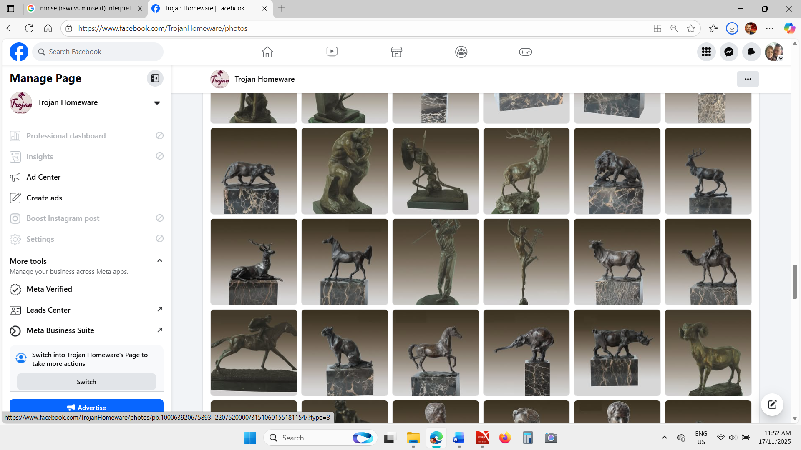Open the page options three-dots menu

coord(748,79)
